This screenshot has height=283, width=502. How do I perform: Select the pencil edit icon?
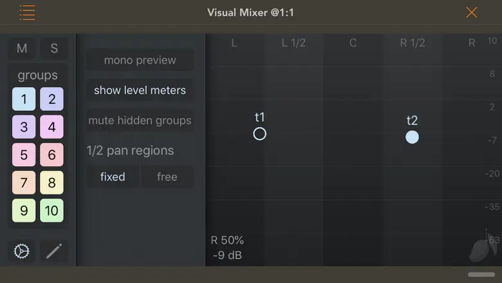tap(53, 251)
